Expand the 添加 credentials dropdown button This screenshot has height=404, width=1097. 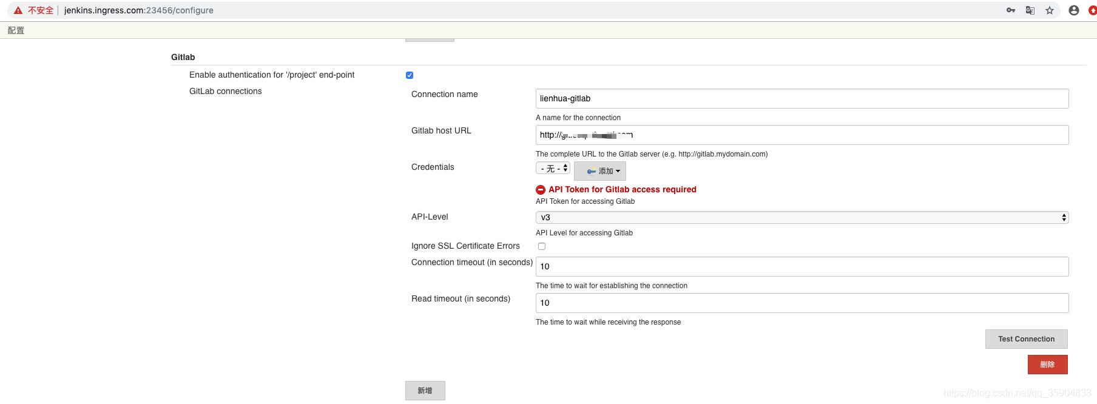(x=600, y=171)
